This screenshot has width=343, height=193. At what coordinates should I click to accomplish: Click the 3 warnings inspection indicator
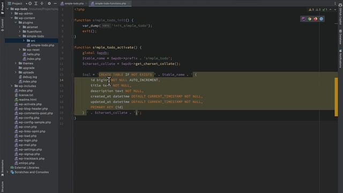tap(311, 10)
